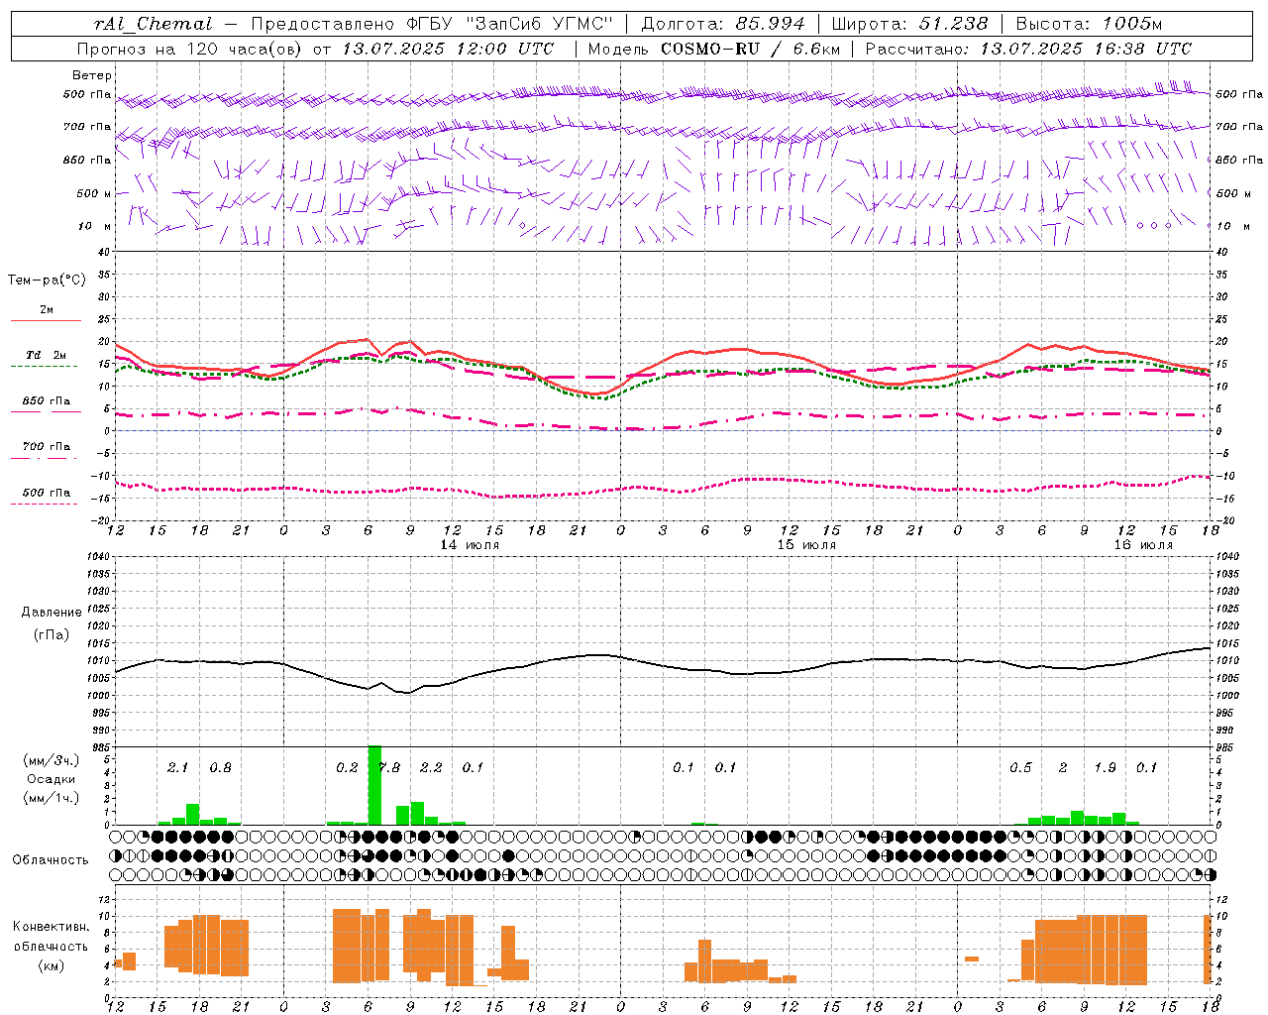Click the 10 м wind level label
The height and width of the screenshot is (1015, 1268).
click(x=95, y=226)
